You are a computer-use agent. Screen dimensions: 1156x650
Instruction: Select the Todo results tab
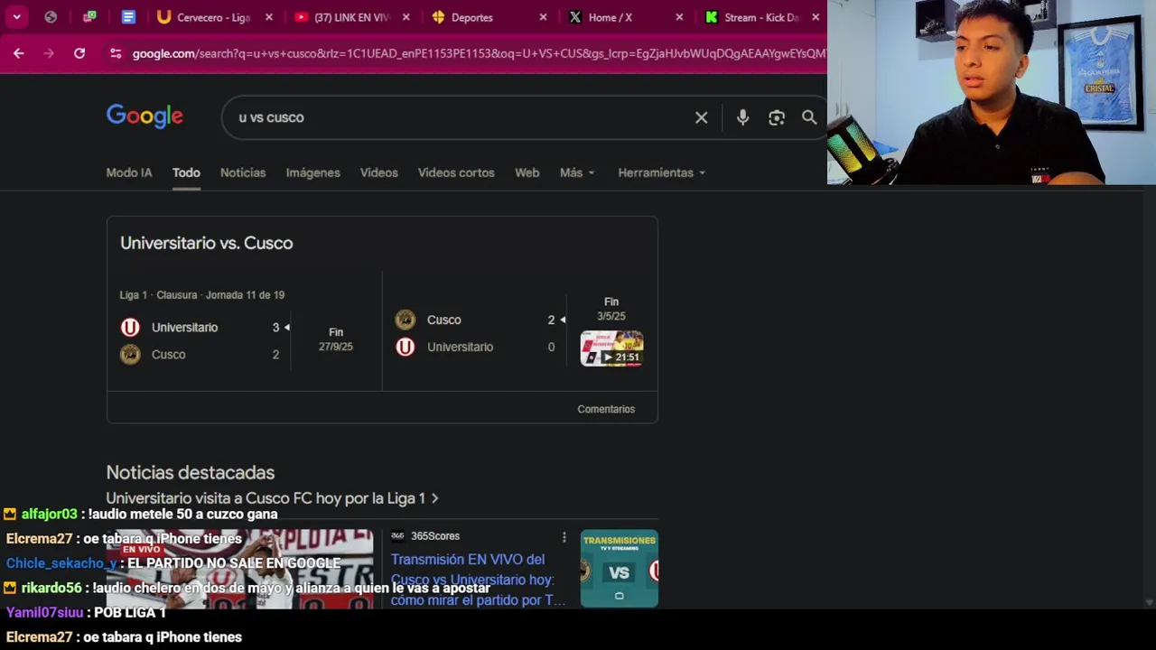pyautogui.click(x=186, y=172)
